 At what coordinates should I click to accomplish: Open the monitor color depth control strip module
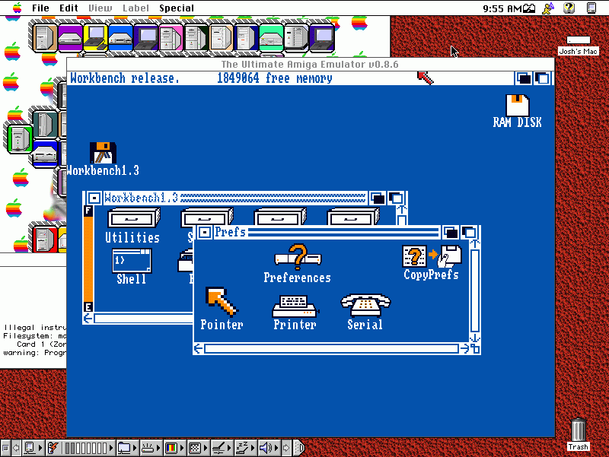point(174,448)
